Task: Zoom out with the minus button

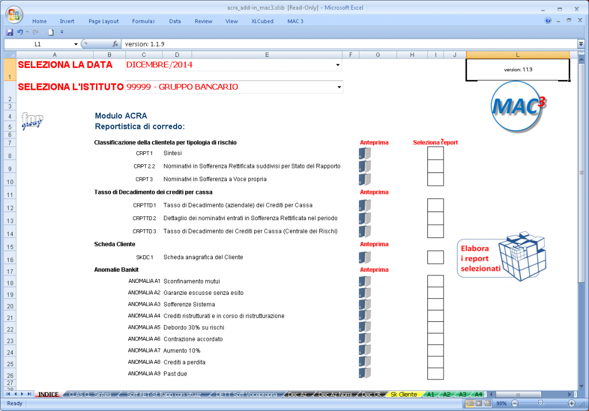Action: (515, 404)
